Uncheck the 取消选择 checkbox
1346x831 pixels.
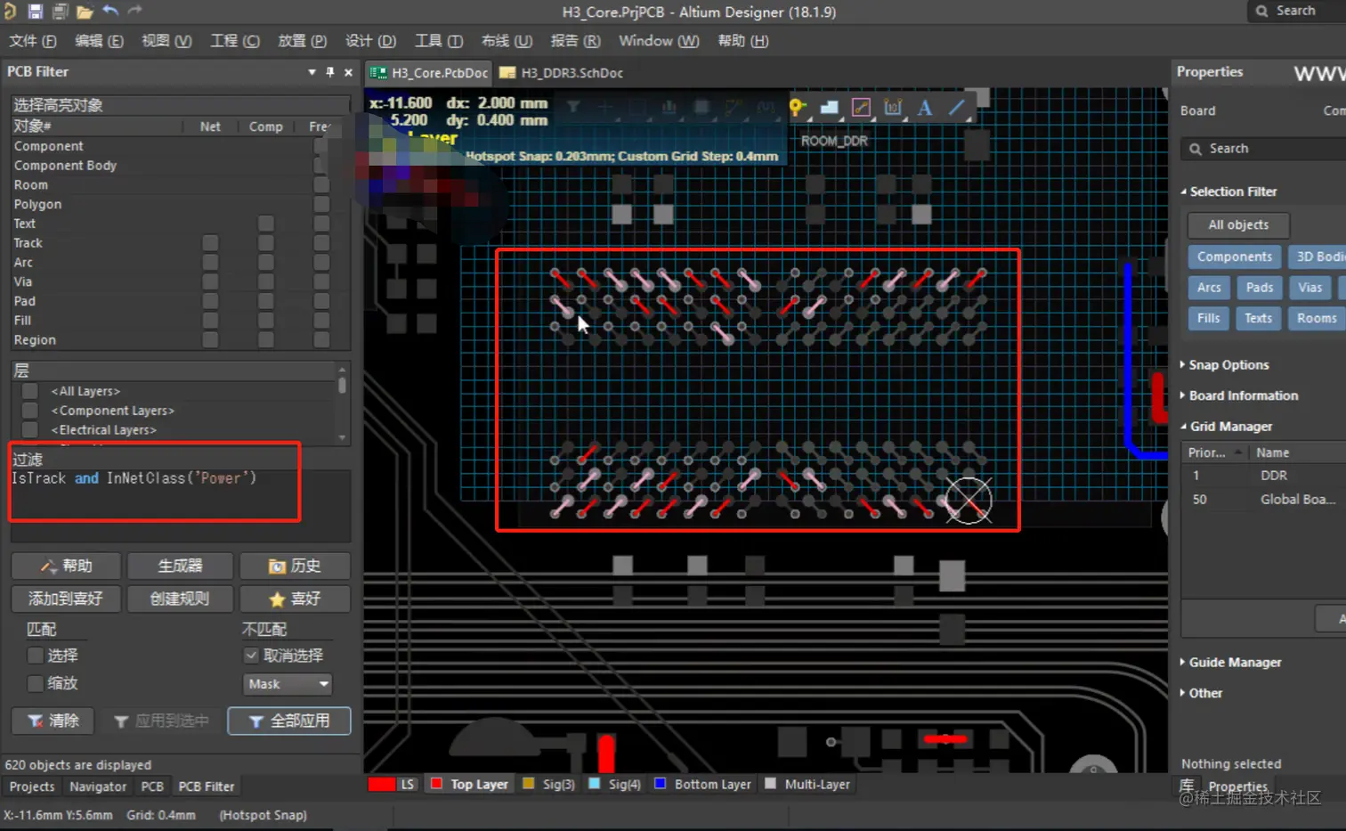[x=252, y=656]
